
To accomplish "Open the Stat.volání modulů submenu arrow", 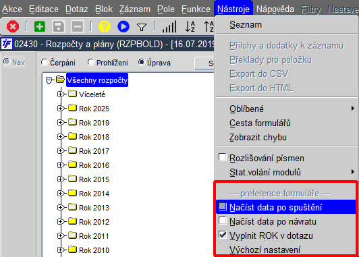I will pos(353,171).
